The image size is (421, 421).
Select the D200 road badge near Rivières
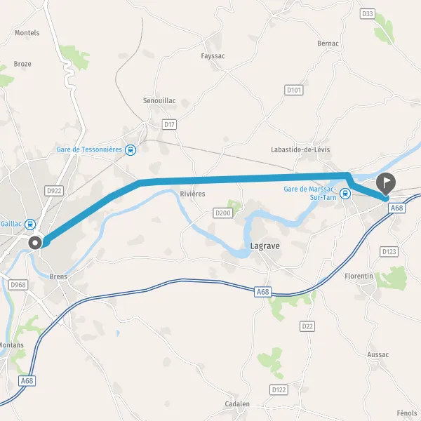(223, 213)
